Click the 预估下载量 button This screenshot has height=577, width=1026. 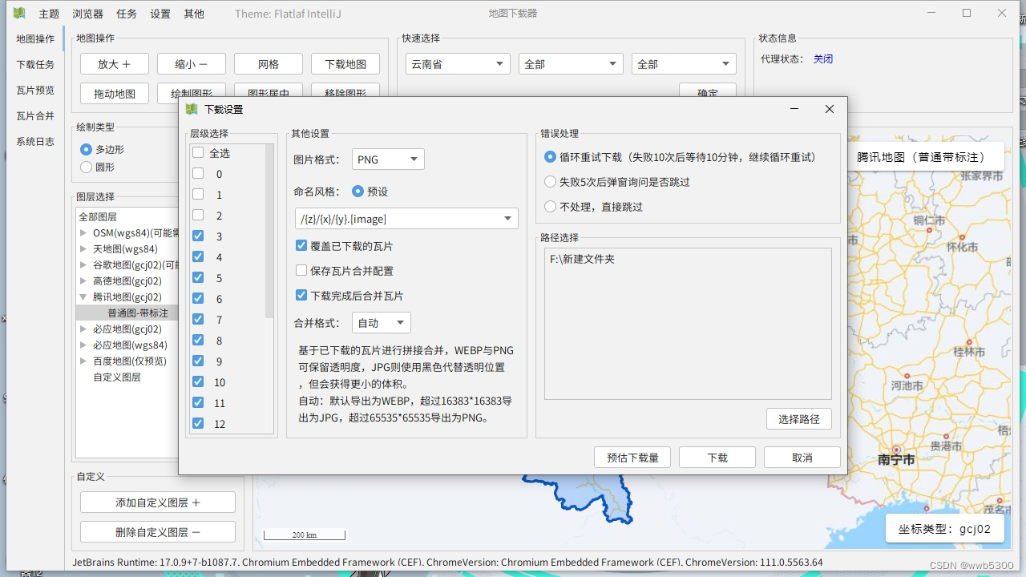tap(632, 458)
